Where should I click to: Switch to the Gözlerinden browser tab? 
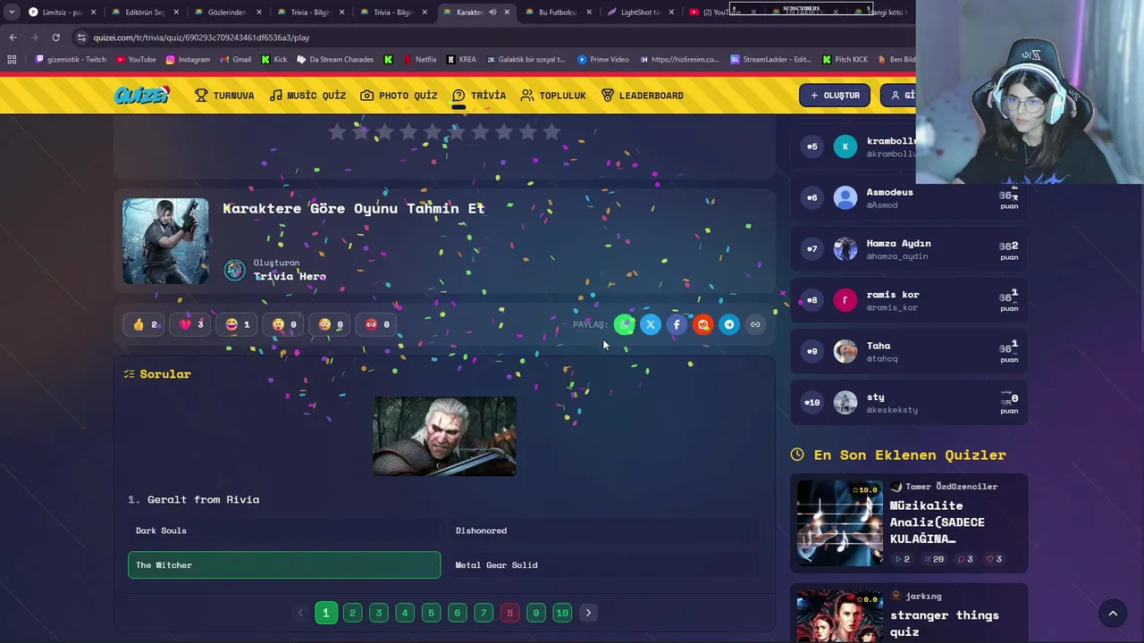[x=227, y=13]
